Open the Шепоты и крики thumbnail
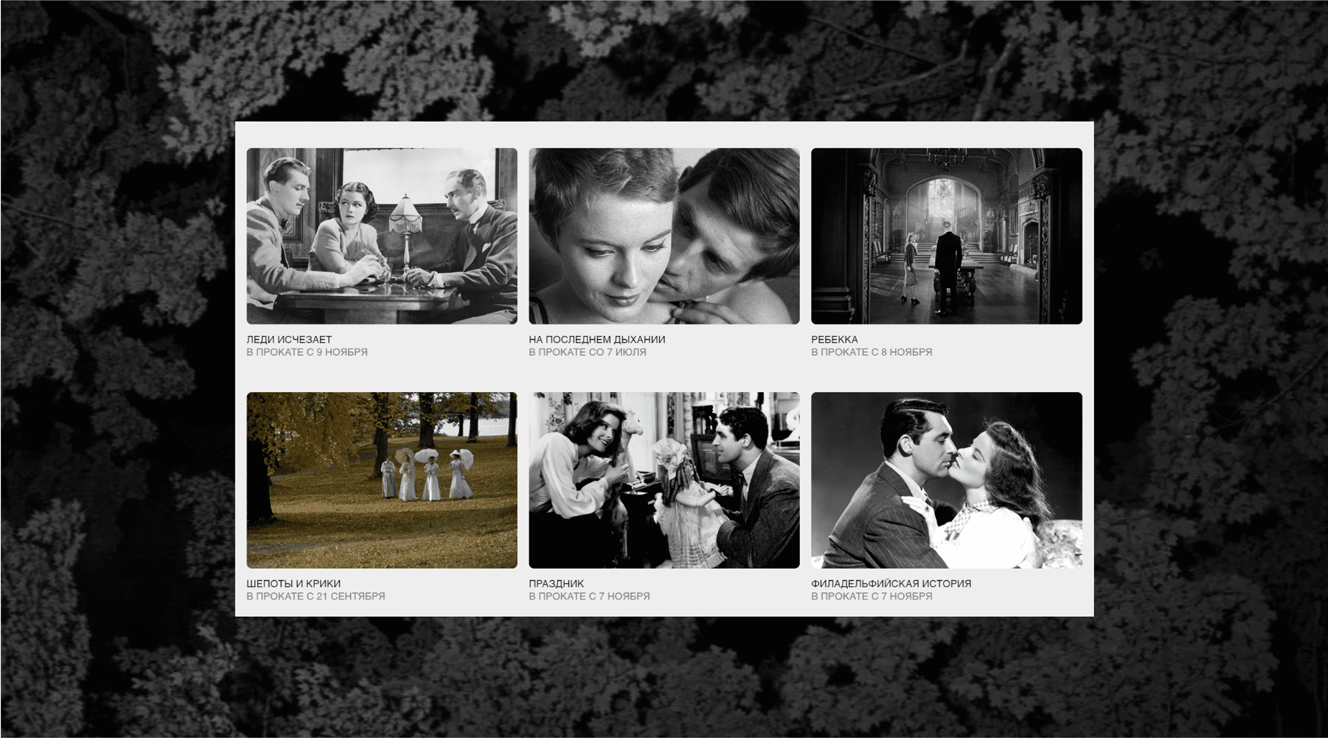The height and width of the screenshot is (738, 1328). (x=381, y=480)
